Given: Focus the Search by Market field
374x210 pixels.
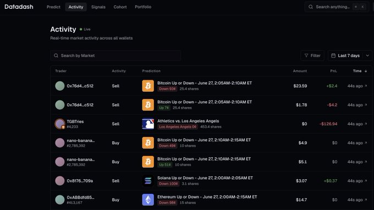Looking at the screenshot, I should tap(116, 56).
